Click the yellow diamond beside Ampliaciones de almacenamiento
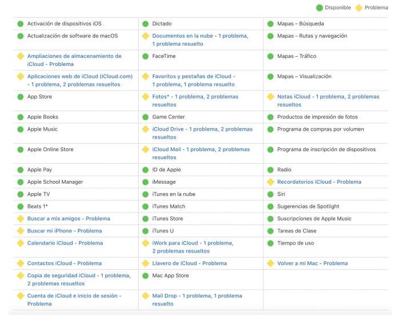 click(21, 56)
